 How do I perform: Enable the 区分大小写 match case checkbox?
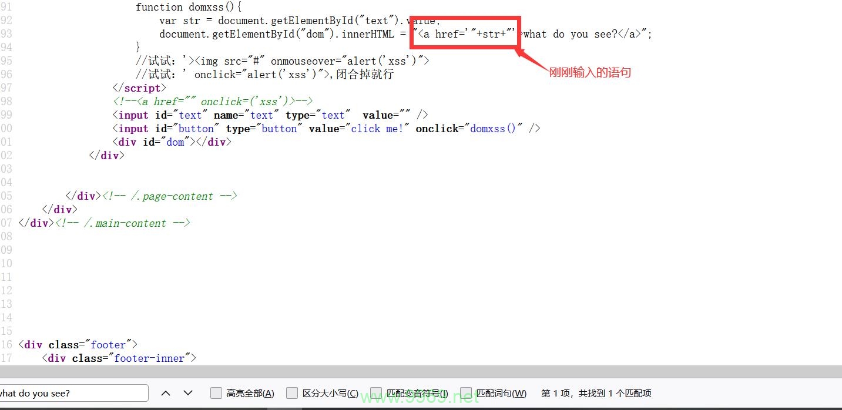[292, 393]
